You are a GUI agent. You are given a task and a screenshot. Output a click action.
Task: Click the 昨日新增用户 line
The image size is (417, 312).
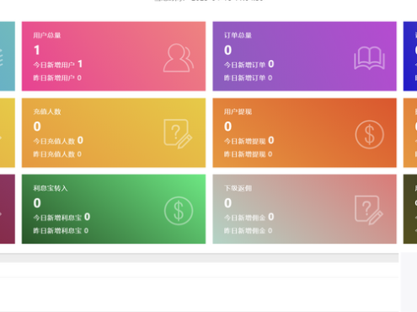(x=57, y=78)
